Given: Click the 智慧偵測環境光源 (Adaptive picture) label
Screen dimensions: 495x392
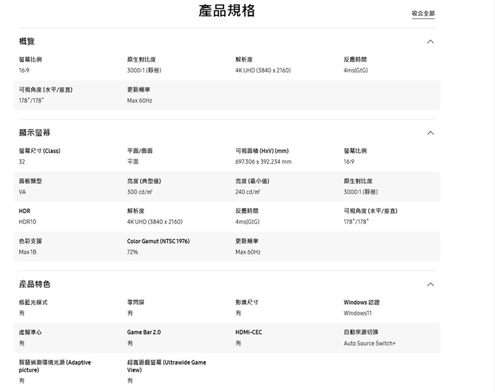Looking at the screenshot, I should tap(55, 366).
